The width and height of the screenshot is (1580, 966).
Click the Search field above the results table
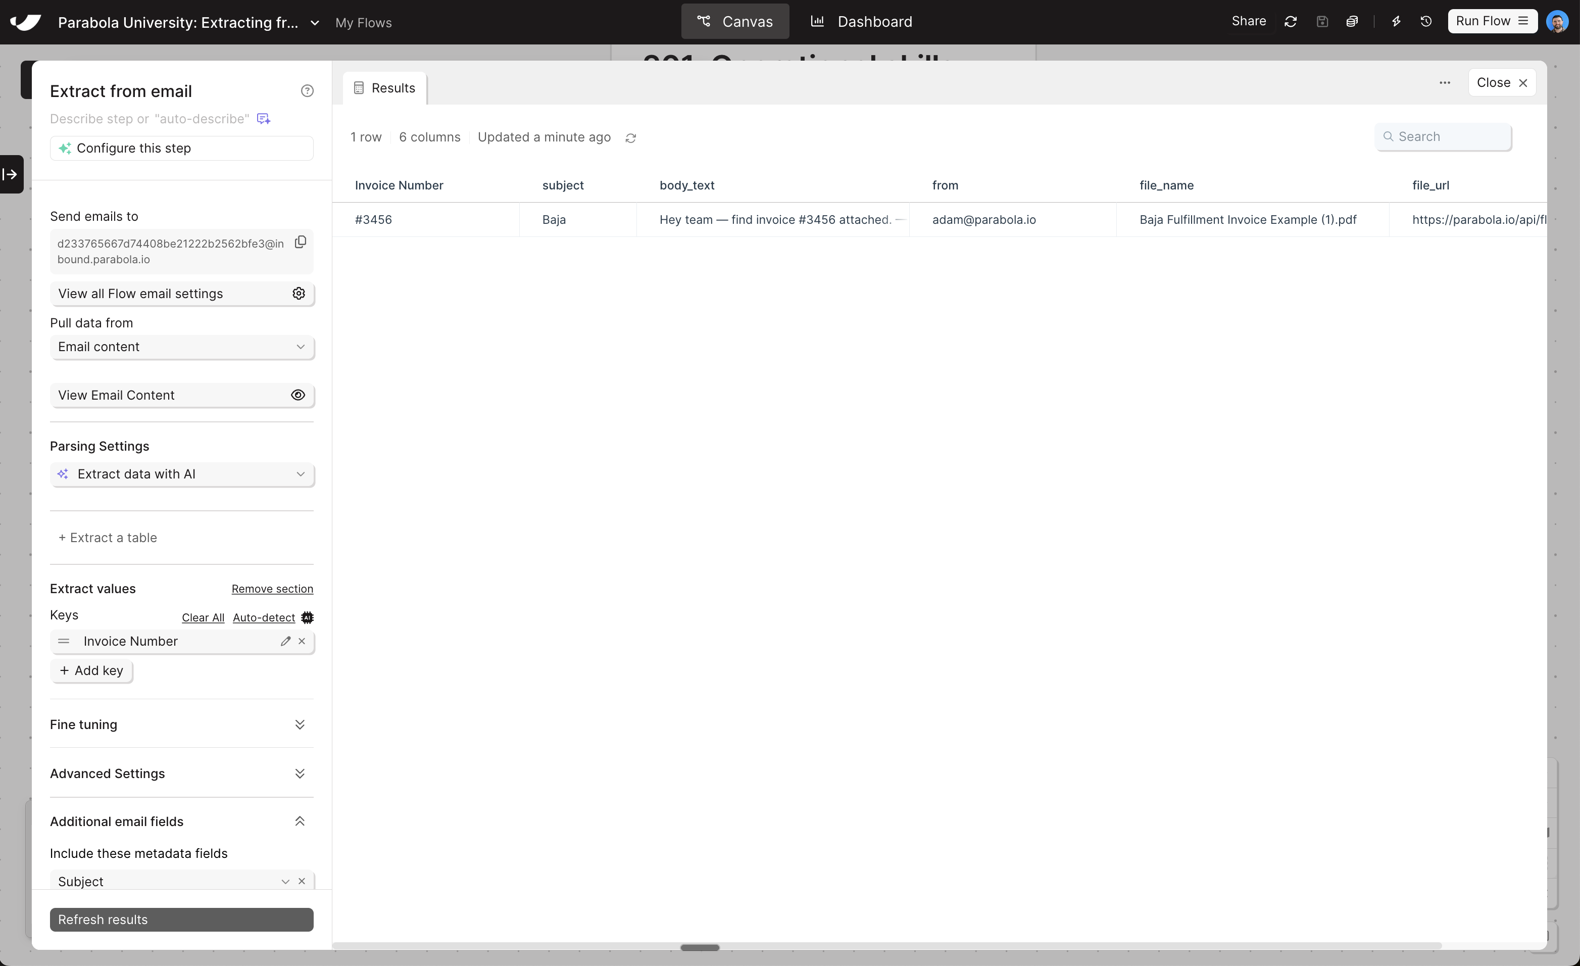pos(1444,136)
